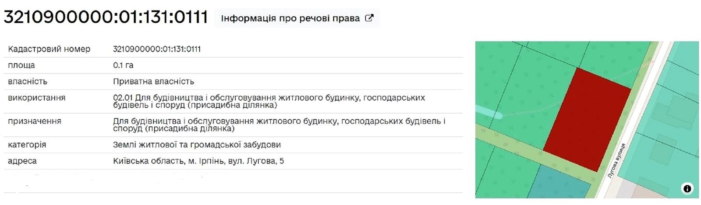701x205 pixels.
Task: Click the Лугова вулиця street label
Action: tap(616, 160)
